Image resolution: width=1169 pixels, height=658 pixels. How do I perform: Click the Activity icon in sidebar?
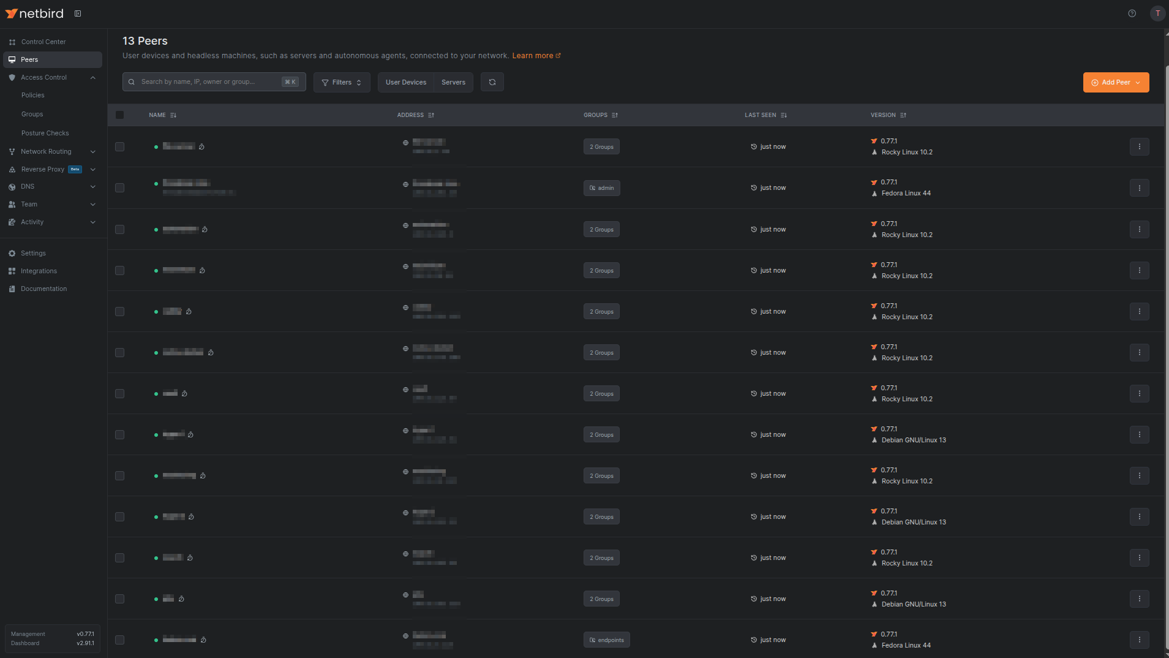click(12, 222)
